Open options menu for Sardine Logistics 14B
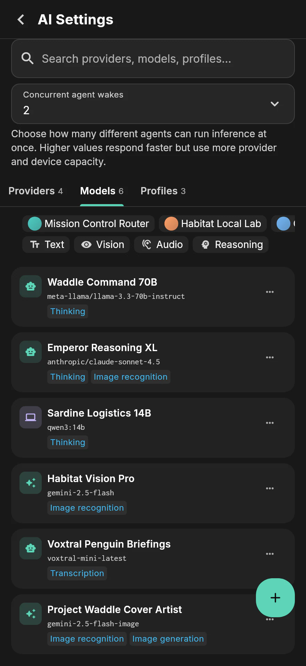This screenshot has width=306, height=666. click(x=270, y=423)
